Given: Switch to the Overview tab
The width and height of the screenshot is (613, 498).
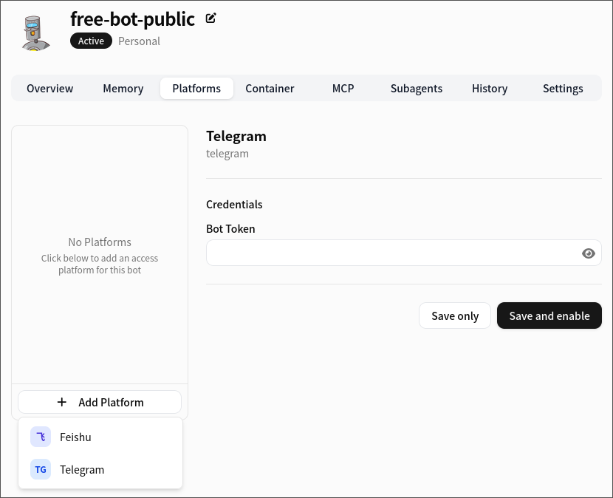Looking at the screenshot, I should (x=50, y=89).
